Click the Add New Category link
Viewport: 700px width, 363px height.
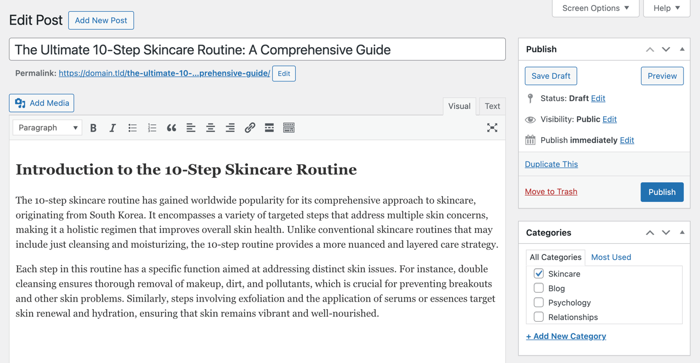[566, 336]
